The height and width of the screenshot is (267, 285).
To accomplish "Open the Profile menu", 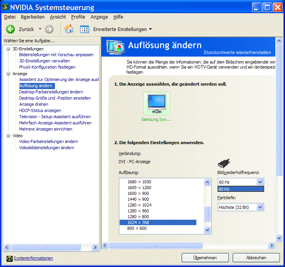I will pyautogui.click(x=78, y=17).
